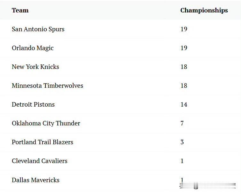Viewport: 241px width, 194px height.
Task: Select the Detroit Pistons team name
Action: tap(33, 105)
